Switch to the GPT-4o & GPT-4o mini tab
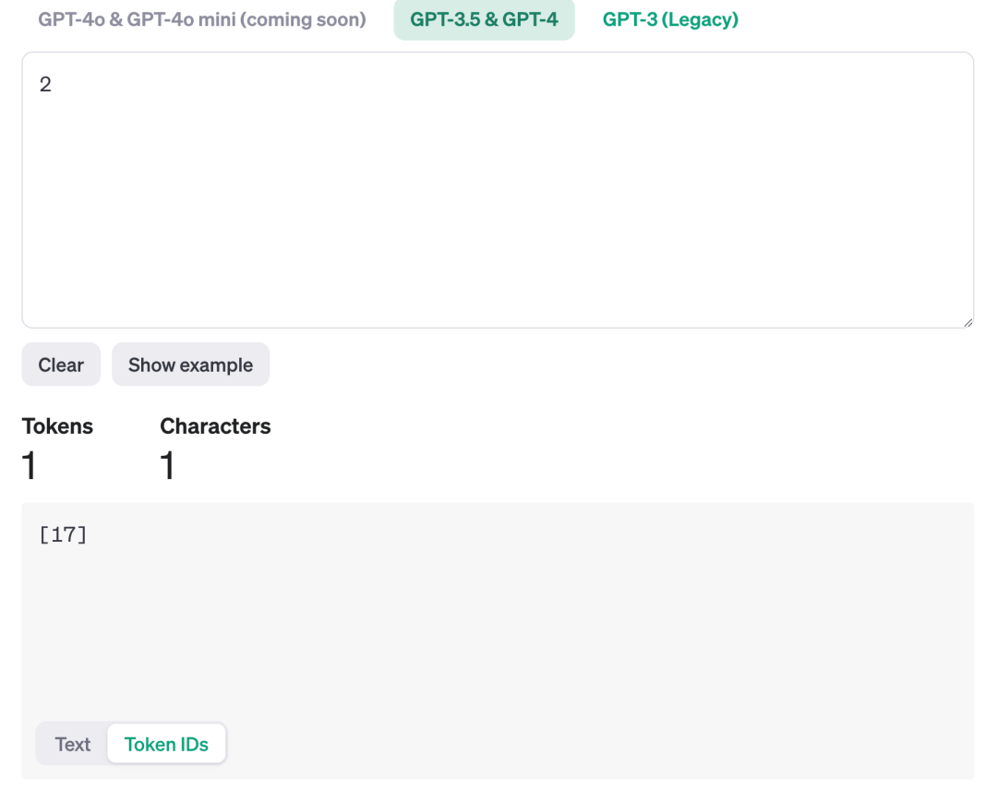 coord(201,19)
